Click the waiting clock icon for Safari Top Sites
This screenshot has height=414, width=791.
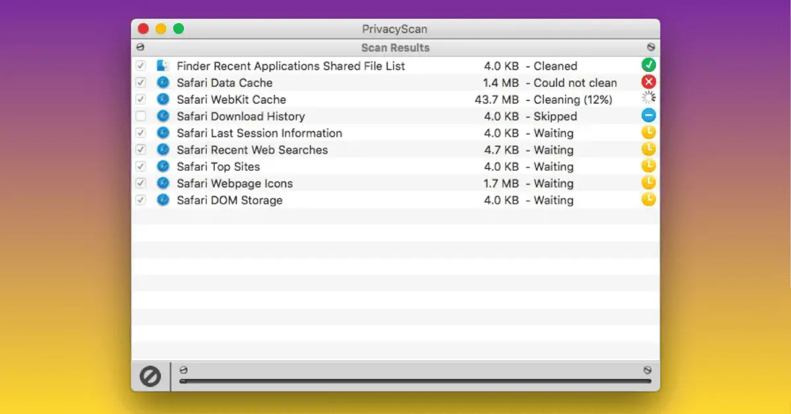648,165
